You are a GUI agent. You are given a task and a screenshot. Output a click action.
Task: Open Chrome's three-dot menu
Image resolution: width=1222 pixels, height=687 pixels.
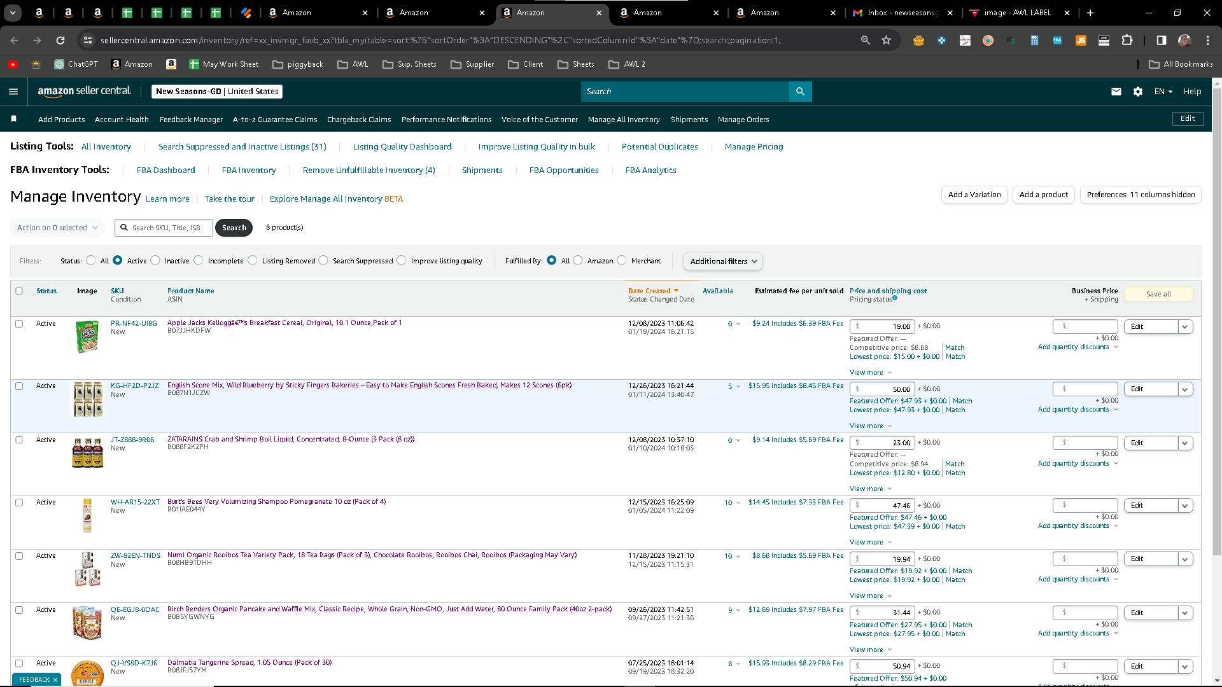click(1208, 40)
